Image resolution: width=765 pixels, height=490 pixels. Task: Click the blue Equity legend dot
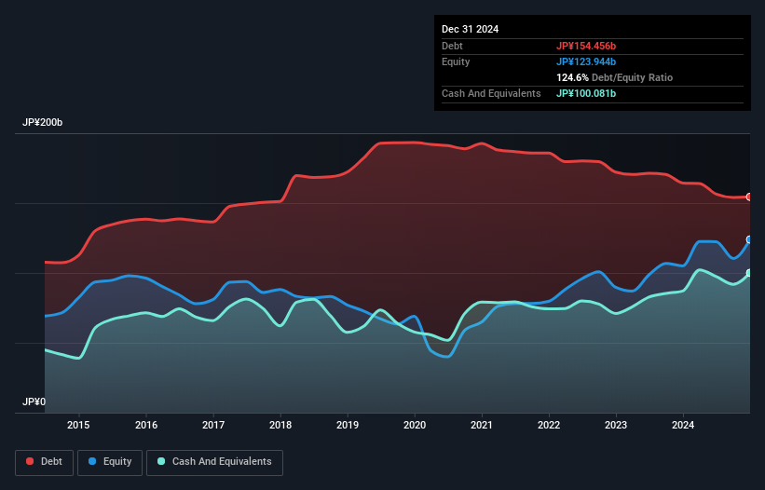click(x=92, y=461)
